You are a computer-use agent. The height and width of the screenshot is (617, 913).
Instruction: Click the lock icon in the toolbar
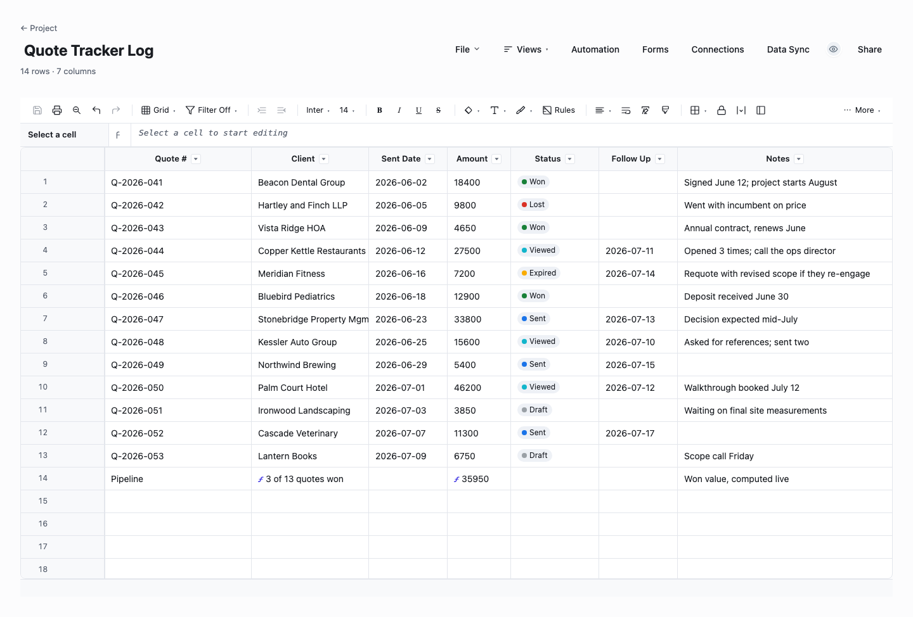coord(722,110)
